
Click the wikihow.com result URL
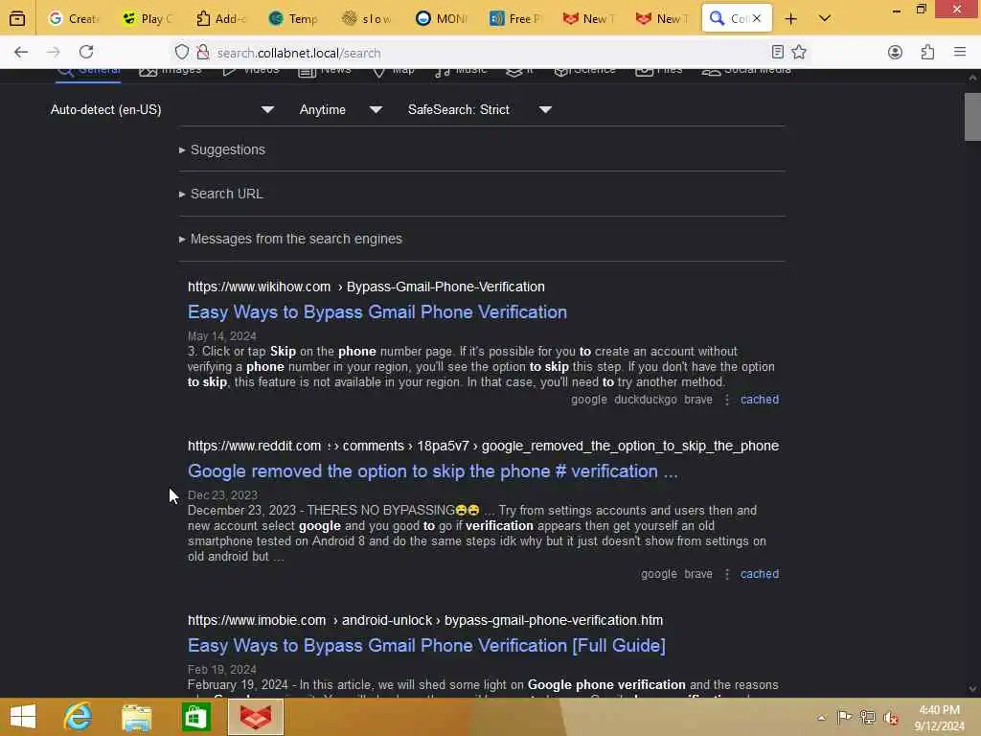click(x=366, y=287)
